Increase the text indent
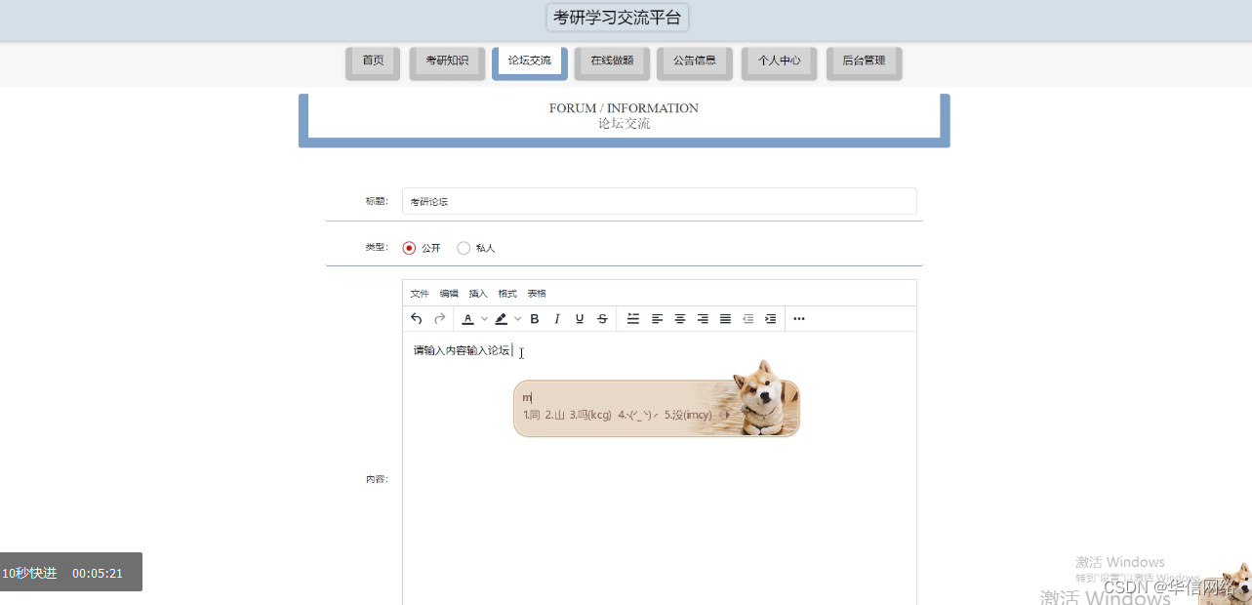1252x605 pixels. point(770,318)
